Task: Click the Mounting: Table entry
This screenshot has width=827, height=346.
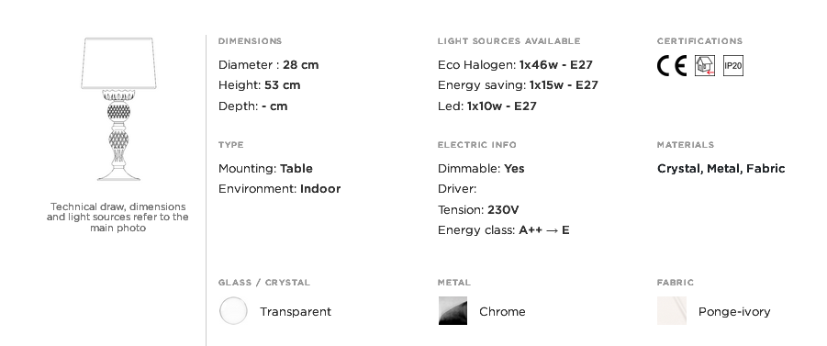Action: tap(265, 169)
